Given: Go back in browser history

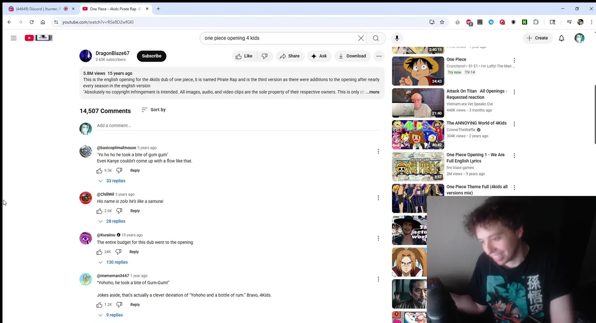Looking at the screenshot, I should (9, 22).
